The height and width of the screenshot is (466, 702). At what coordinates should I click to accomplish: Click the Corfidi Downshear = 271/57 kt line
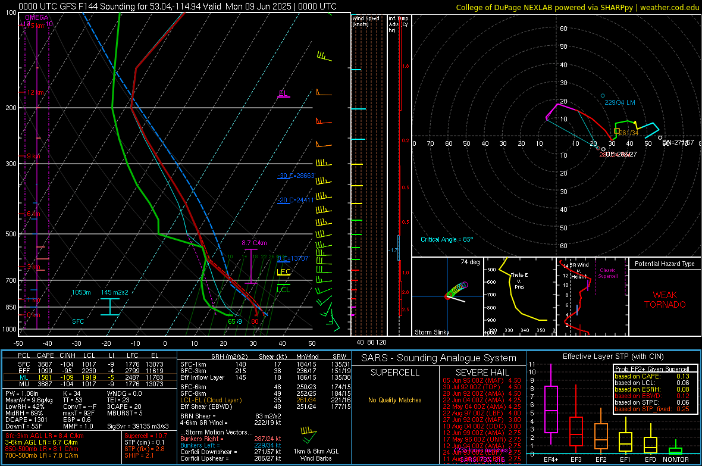click(x=231, y=452)
